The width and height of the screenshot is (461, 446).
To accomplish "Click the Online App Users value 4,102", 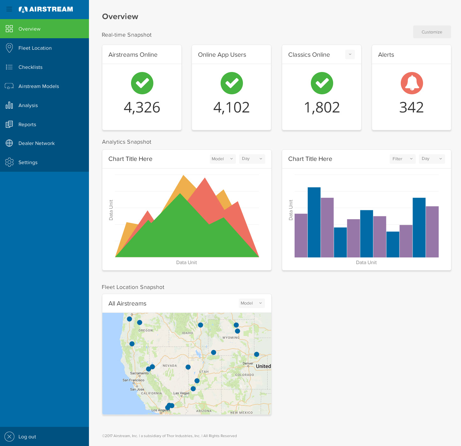I will tap(231, 107).
